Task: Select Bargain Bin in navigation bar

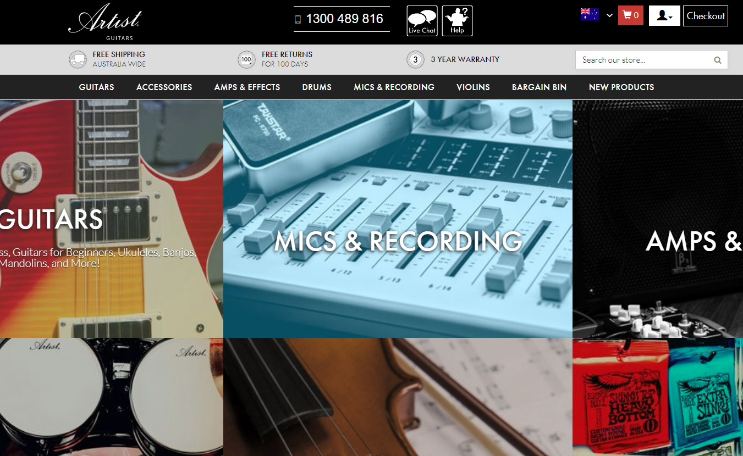Action: click(539, 87)
